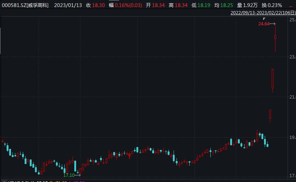Viewport: 296px width, 182px height.
Task: Click the average price value 18.25
Action: click(227, 5)
